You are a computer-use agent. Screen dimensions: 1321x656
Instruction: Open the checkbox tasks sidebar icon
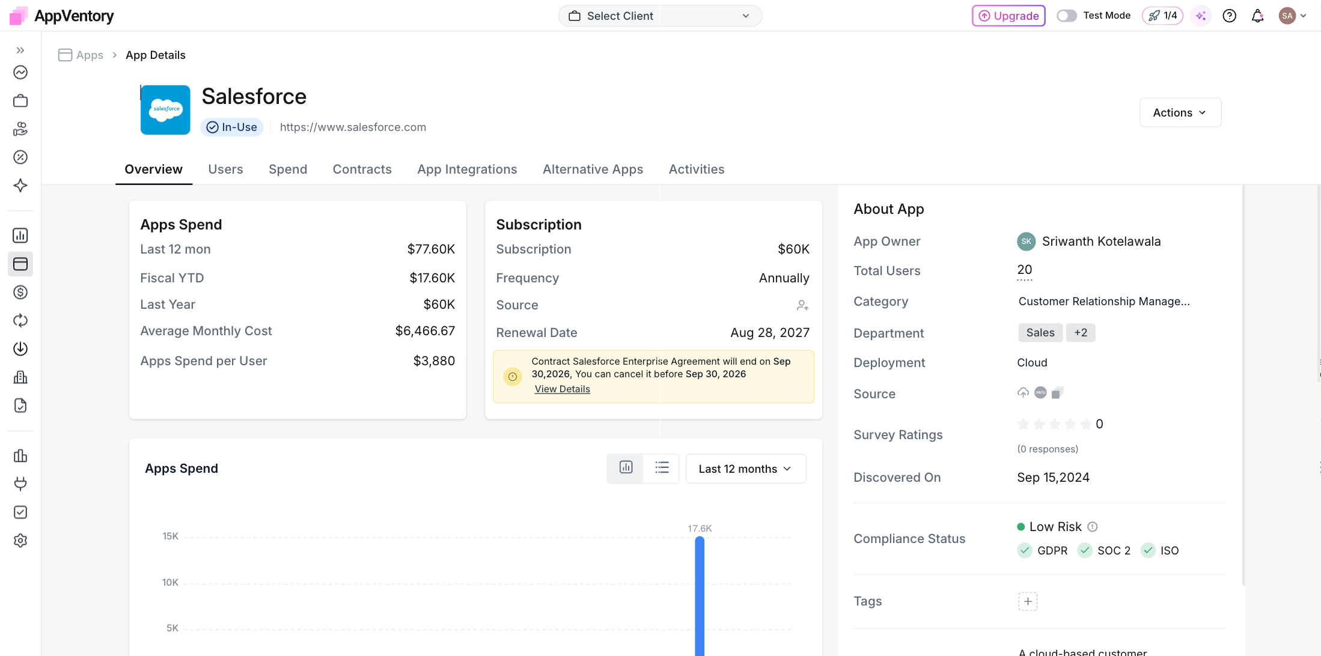(20, 512)
